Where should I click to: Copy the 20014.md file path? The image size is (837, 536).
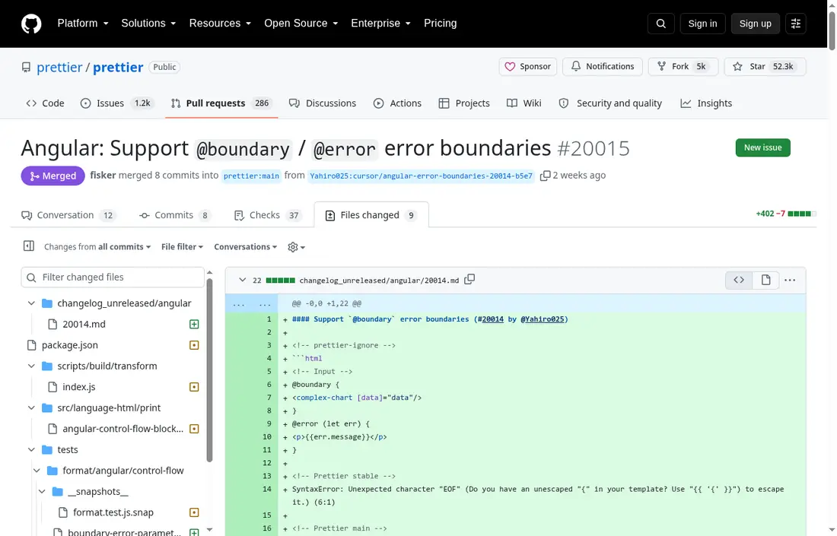(x=469, y=280)
